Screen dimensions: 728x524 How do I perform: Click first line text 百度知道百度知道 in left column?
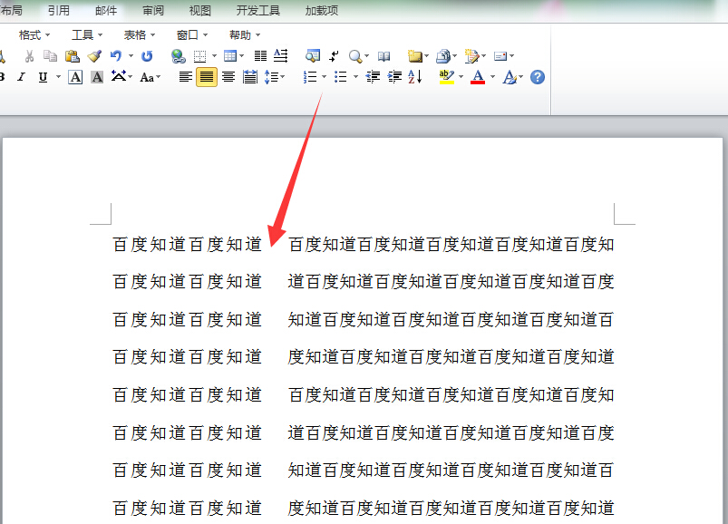click(x=187, y=244)
